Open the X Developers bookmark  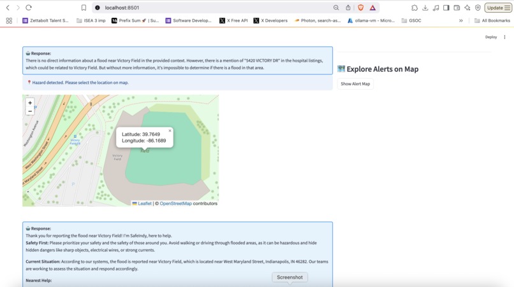[x=270, y=20]
